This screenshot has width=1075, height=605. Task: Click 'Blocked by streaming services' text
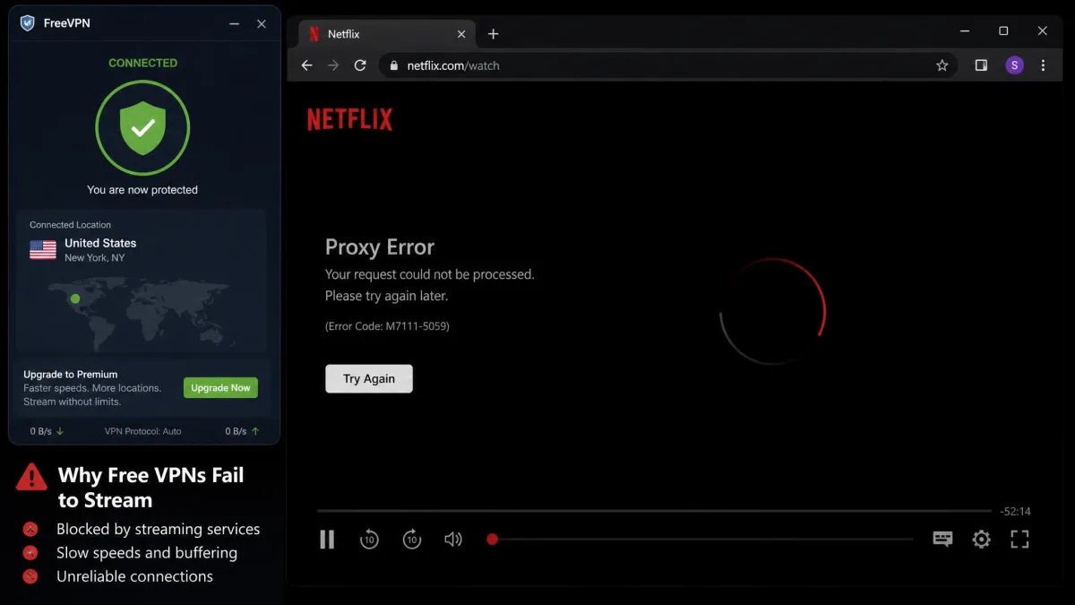[x=158, y=529]
